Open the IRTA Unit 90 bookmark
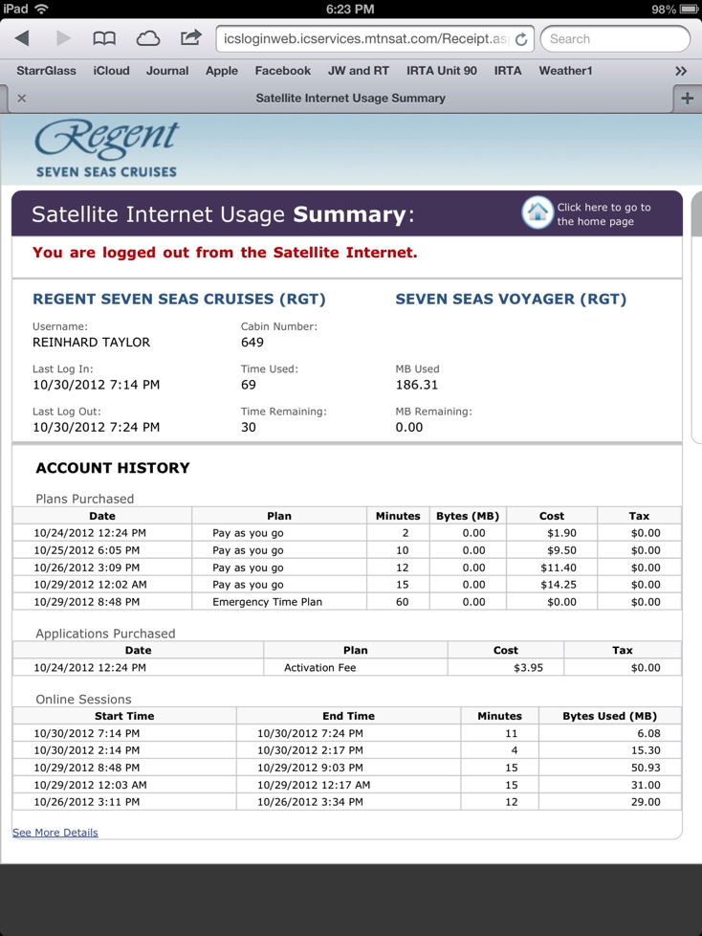 [x=441, y=71]
